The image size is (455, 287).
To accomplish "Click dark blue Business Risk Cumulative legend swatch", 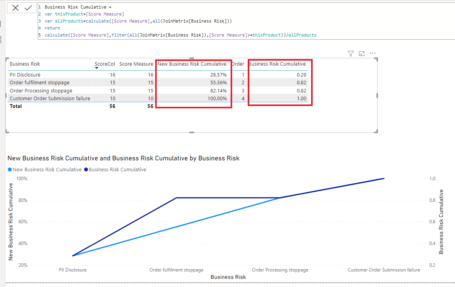I will pyautogui.click(x=86, y=170).
